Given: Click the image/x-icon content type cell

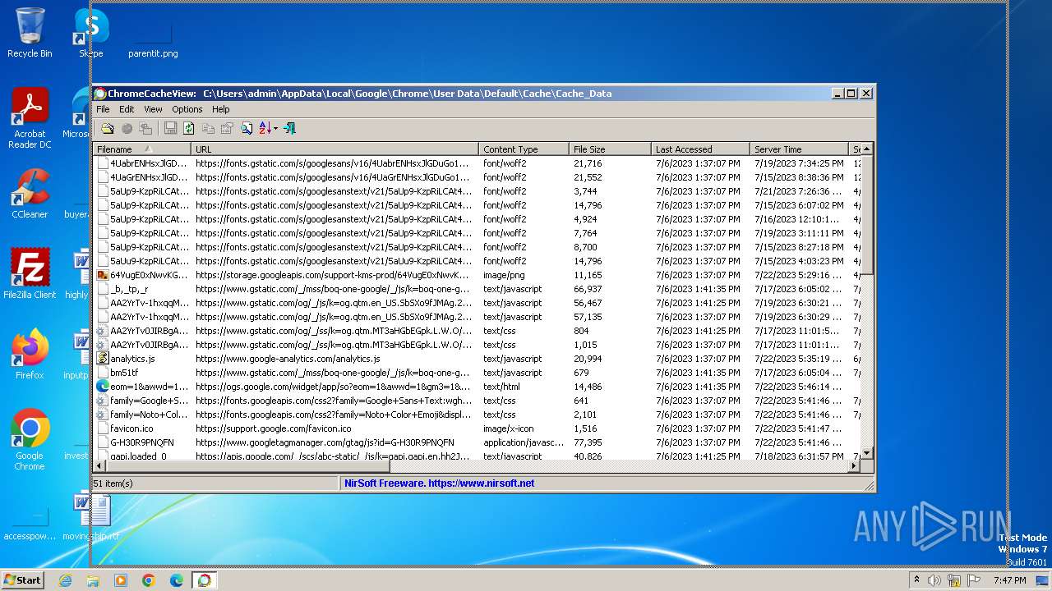Looking at the screenshot, I should (508, 428).
